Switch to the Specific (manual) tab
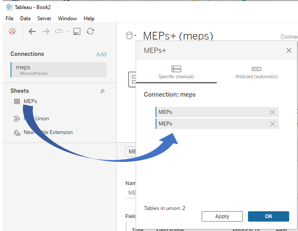This screenshot has width=298, height=231. point(176,73)
